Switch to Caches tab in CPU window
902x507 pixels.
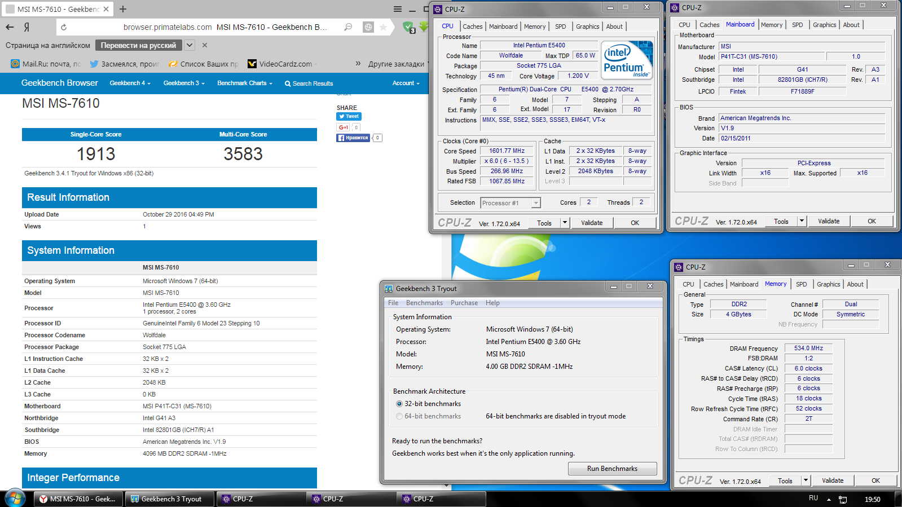pos(473,27)
